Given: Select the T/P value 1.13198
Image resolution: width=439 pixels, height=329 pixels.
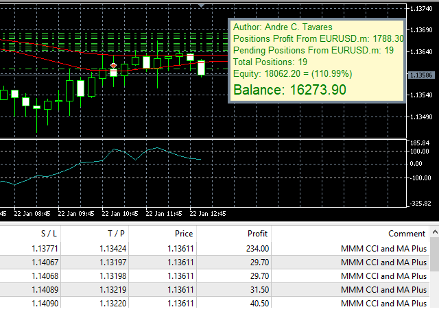Looking at the screenshot, I should point(112,276).
